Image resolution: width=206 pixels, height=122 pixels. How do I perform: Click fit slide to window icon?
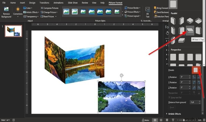coord(204,120)
